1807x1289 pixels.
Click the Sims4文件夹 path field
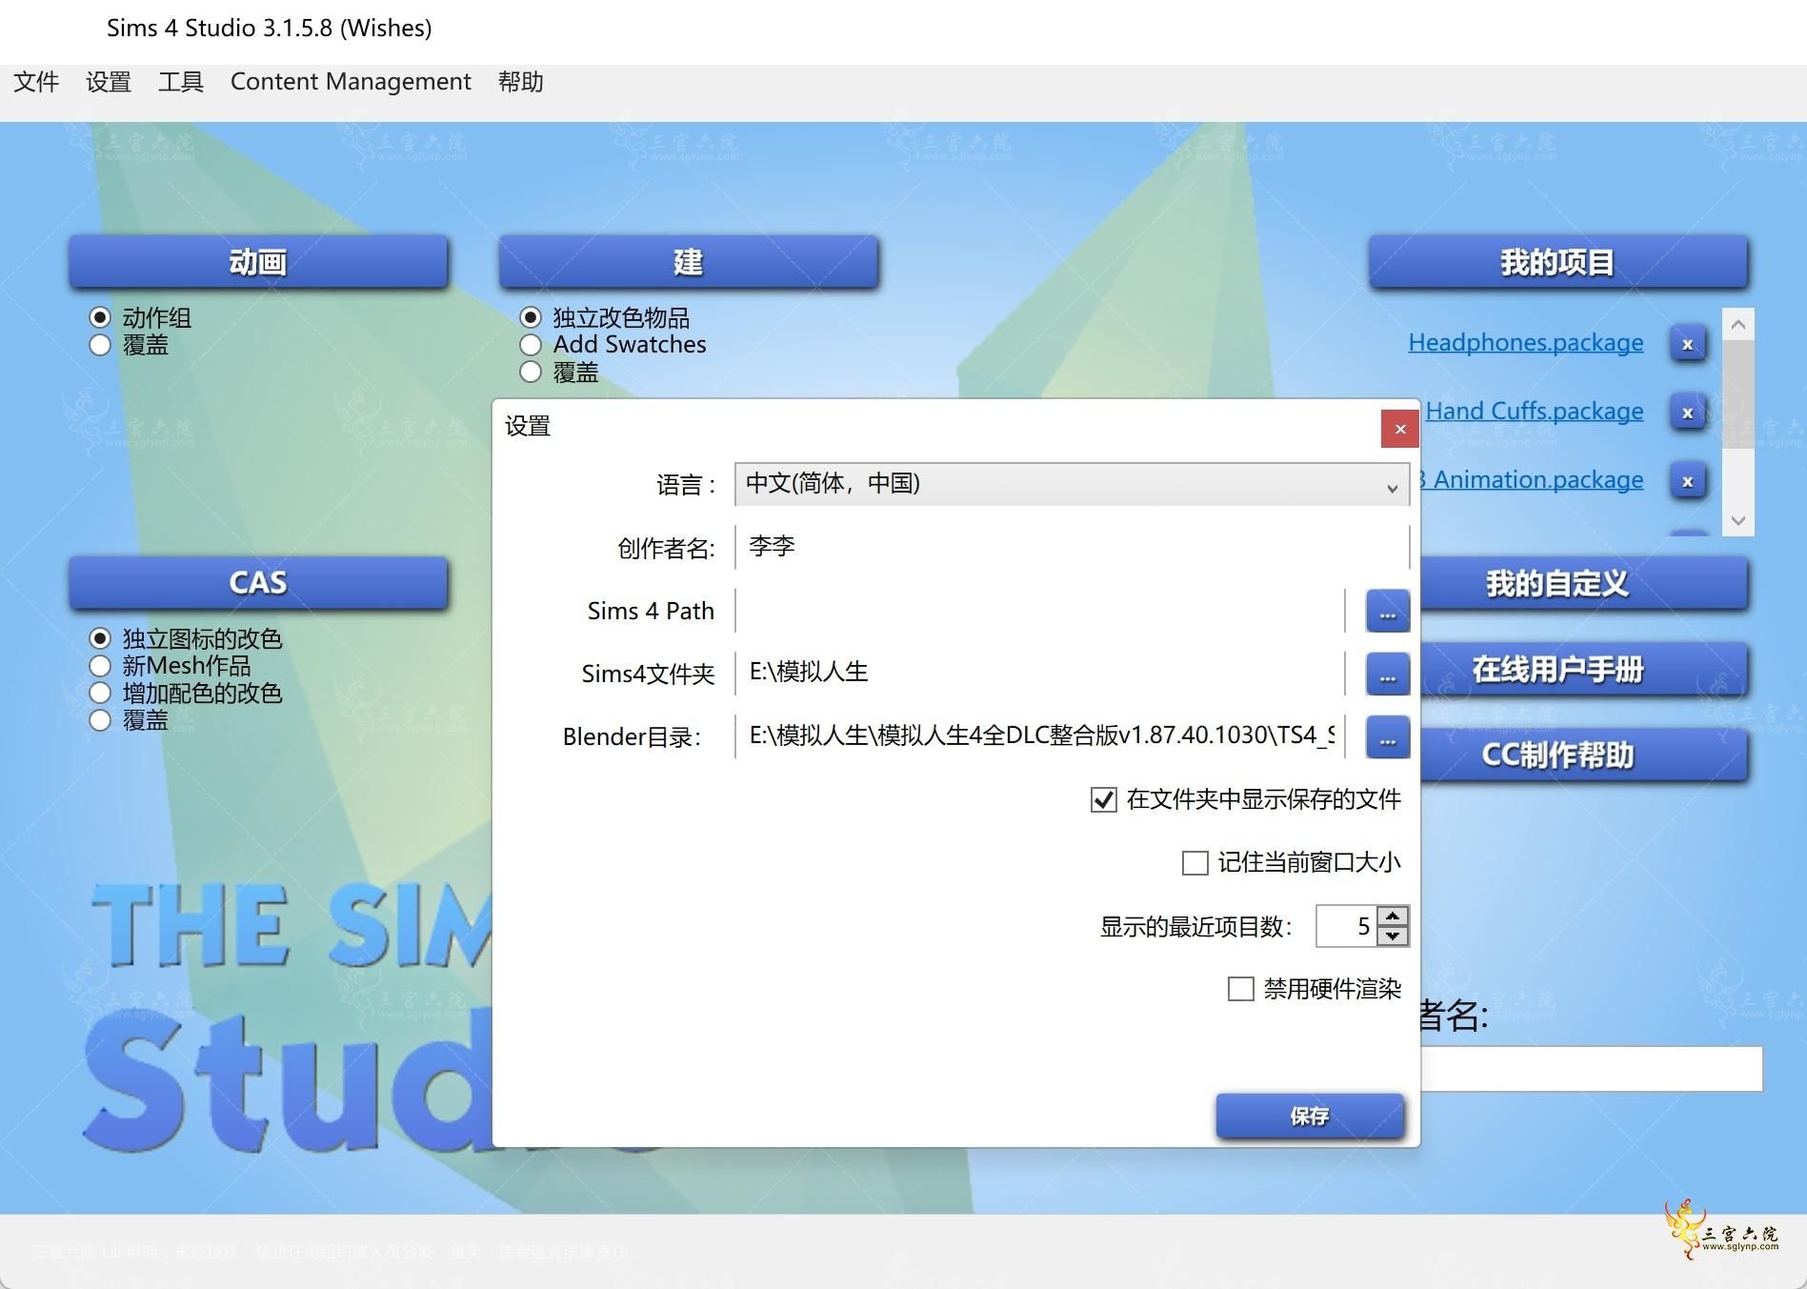click(x=1040, y=674)
